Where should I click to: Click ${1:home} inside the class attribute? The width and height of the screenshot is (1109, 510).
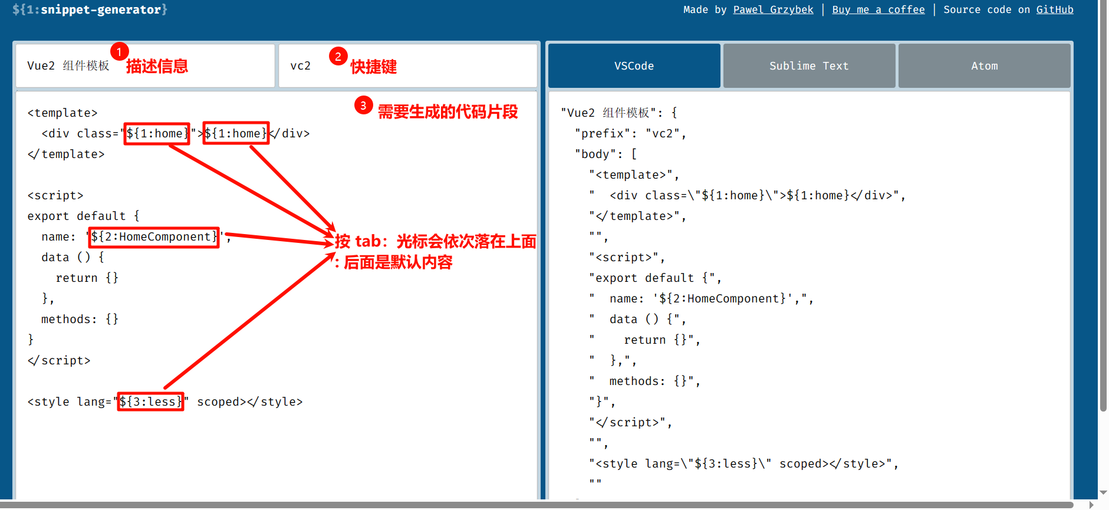[157, 134]
